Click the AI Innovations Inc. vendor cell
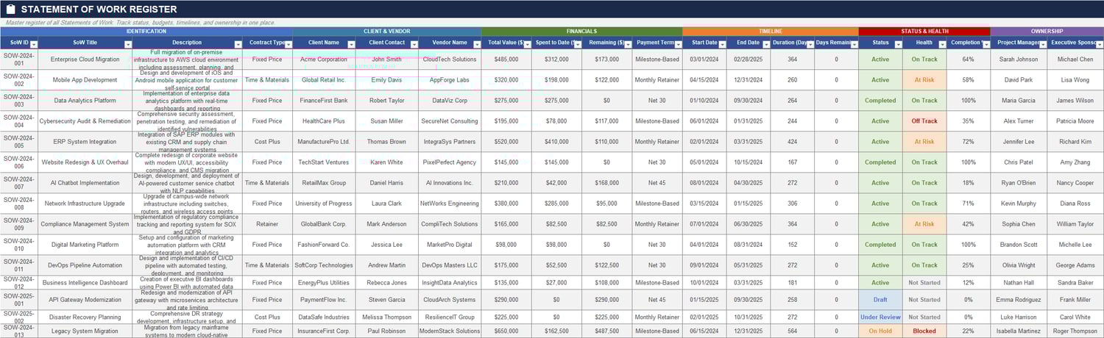Screen dimensions: 1104x338 pyautogui.click(x=450, y=183)
